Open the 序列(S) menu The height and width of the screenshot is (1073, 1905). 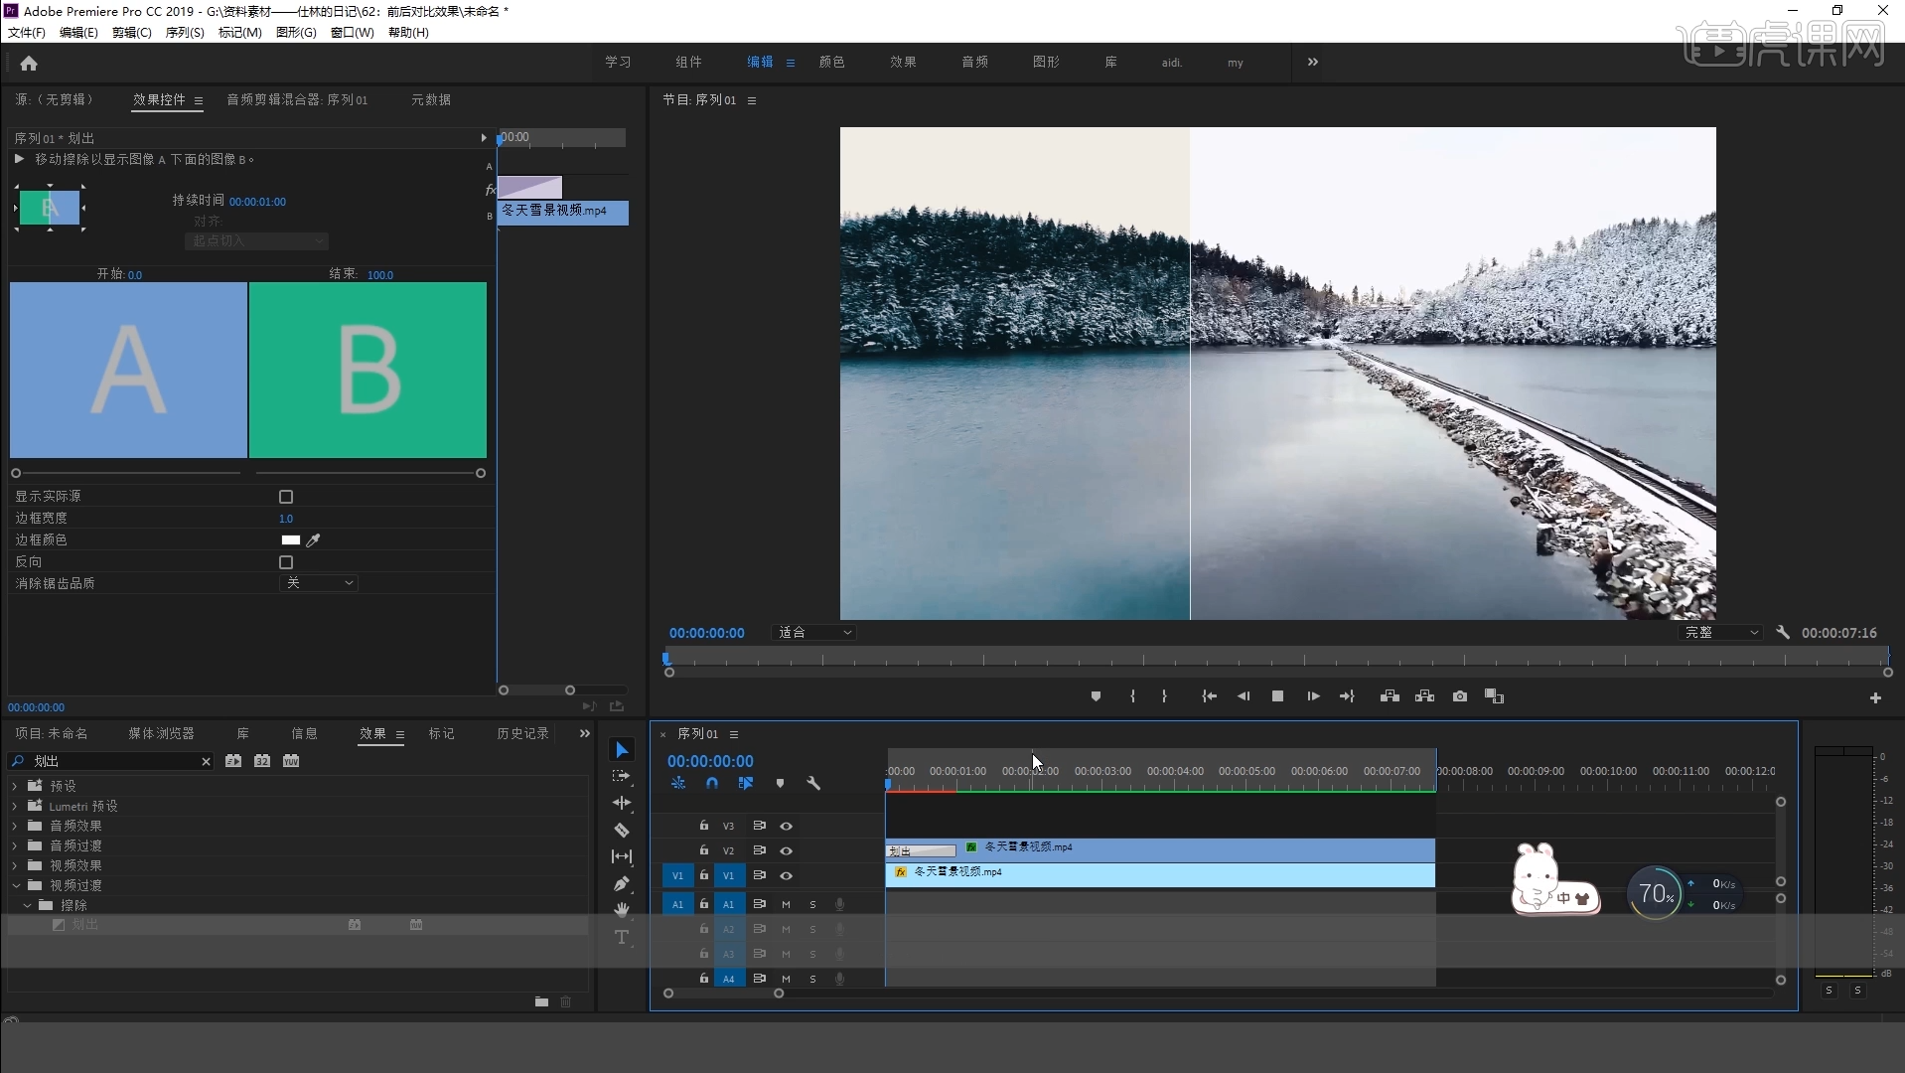[x=185, y=33]
